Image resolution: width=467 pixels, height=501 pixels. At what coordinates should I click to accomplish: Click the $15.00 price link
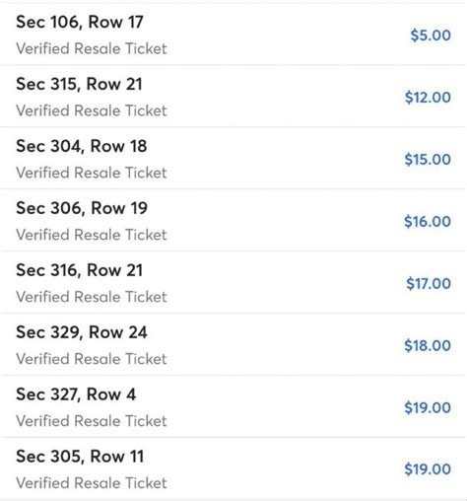pyautogui.click(x=428, y=160)
